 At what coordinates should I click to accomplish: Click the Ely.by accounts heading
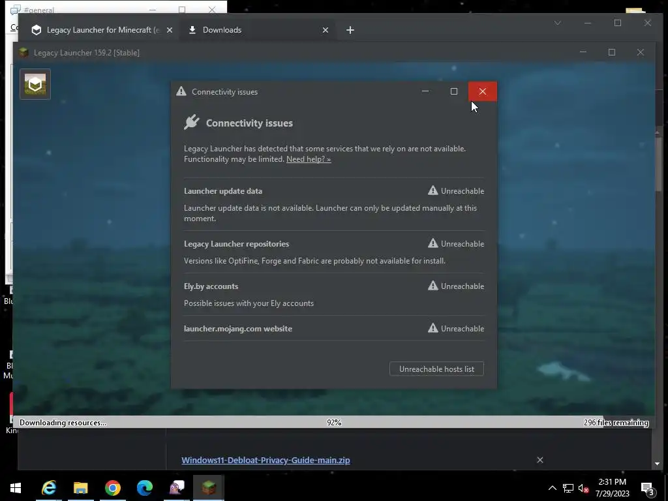(x=211, y=286)
